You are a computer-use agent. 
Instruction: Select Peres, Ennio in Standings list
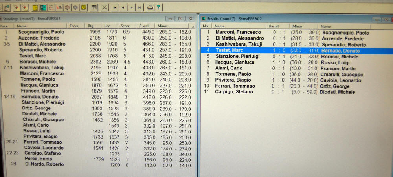pos(39,159)
